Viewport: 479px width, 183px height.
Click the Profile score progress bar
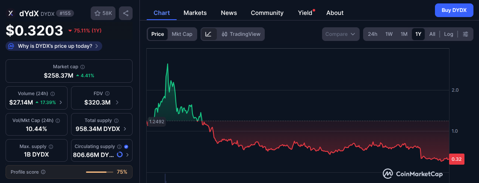point(97,172)
